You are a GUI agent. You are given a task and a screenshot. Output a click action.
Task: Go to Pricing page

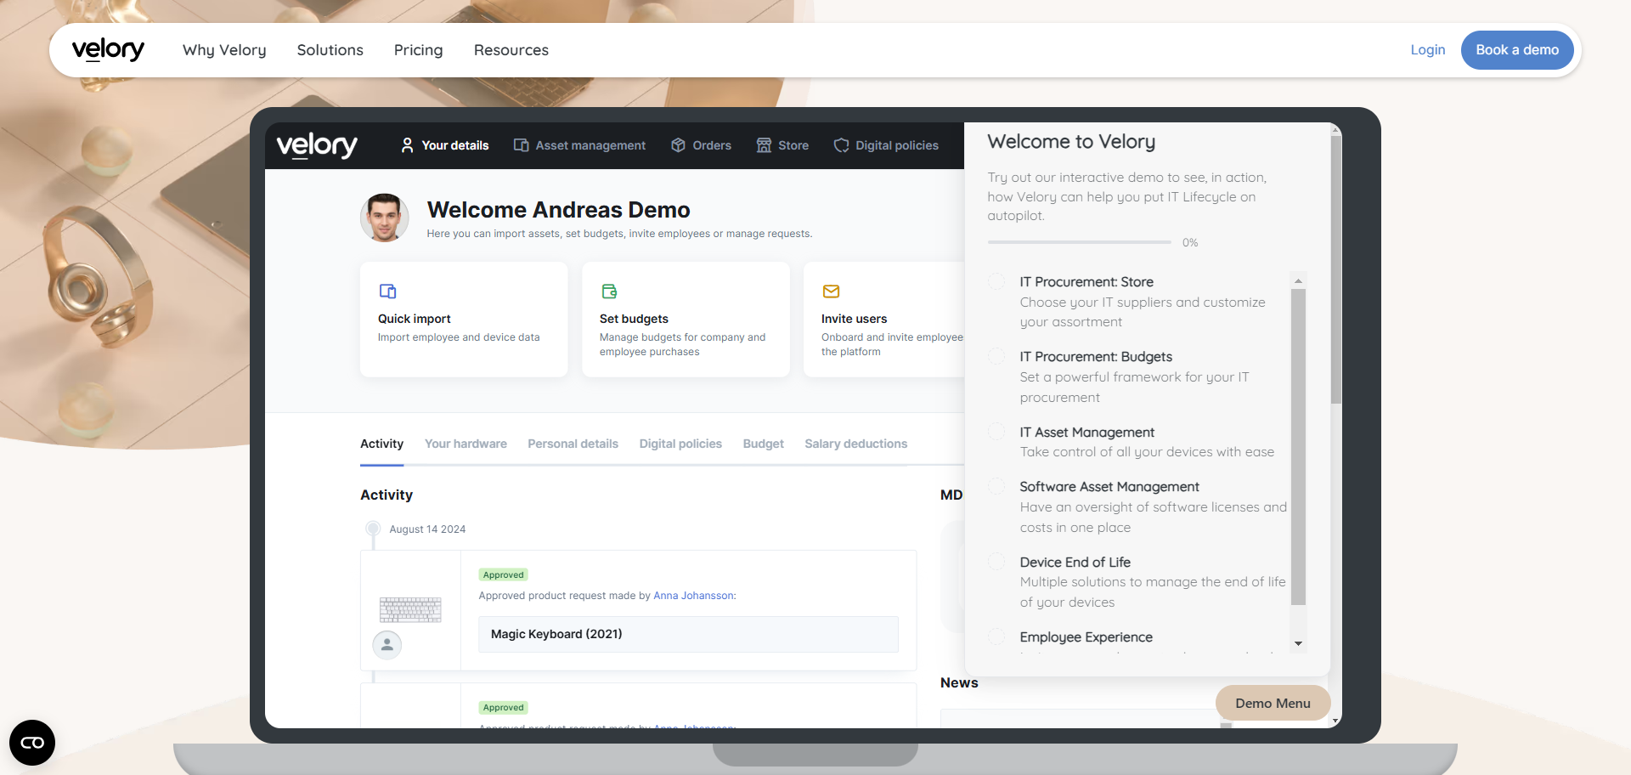pyautogui.click(x=419, y=50)
